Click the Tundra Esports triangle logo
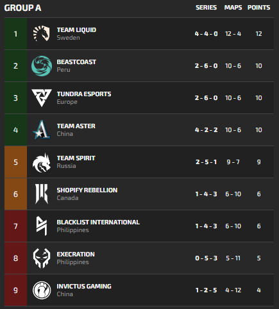The width and height of the screenshot is (279, 309). [42, 98]
